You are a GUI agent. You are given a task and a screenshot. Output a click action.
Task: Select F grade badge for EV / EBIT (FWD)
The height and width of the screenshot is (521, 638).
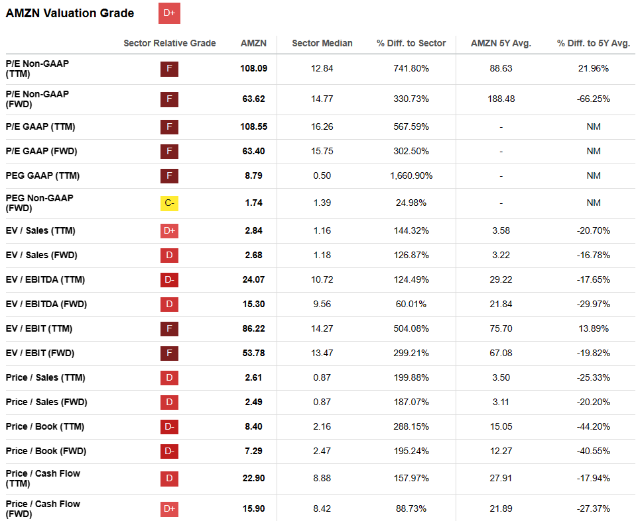170,354
